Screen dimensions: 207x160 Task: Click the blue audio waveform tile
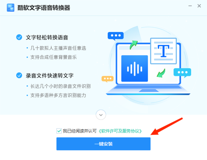click(x=135, y=68)
